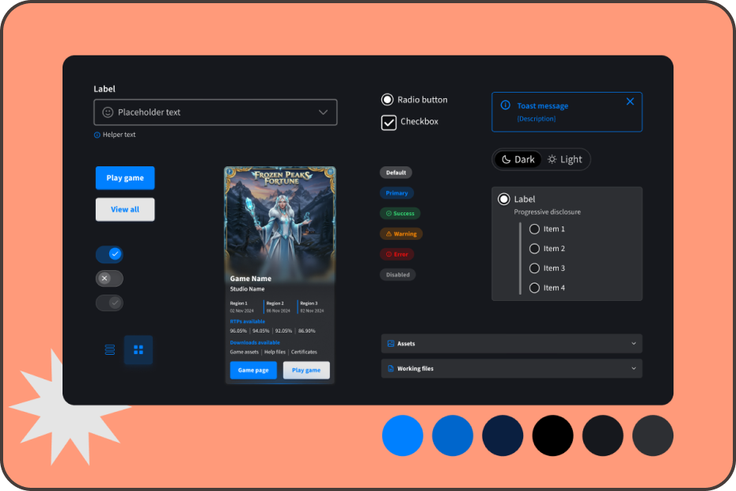Click the emoji icon inside the placeholder field
Viewport: 736px width, 491px height.
point(108,112)
